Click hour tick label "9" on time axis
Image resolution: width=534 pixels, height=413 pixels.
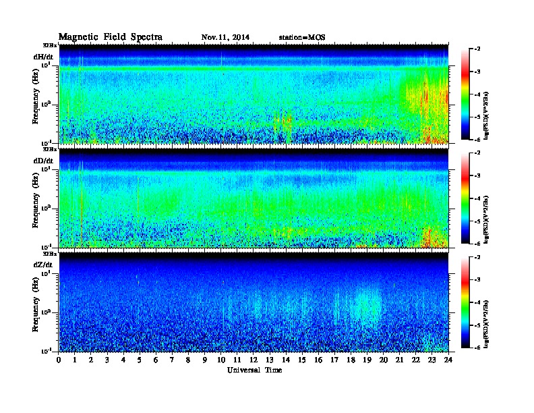(x=205, y=360)
